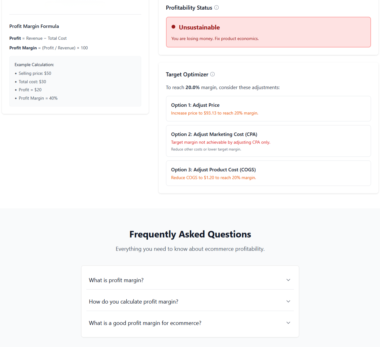Click the Unsustainable status banner
380x347 pixels.
[268, 32]
